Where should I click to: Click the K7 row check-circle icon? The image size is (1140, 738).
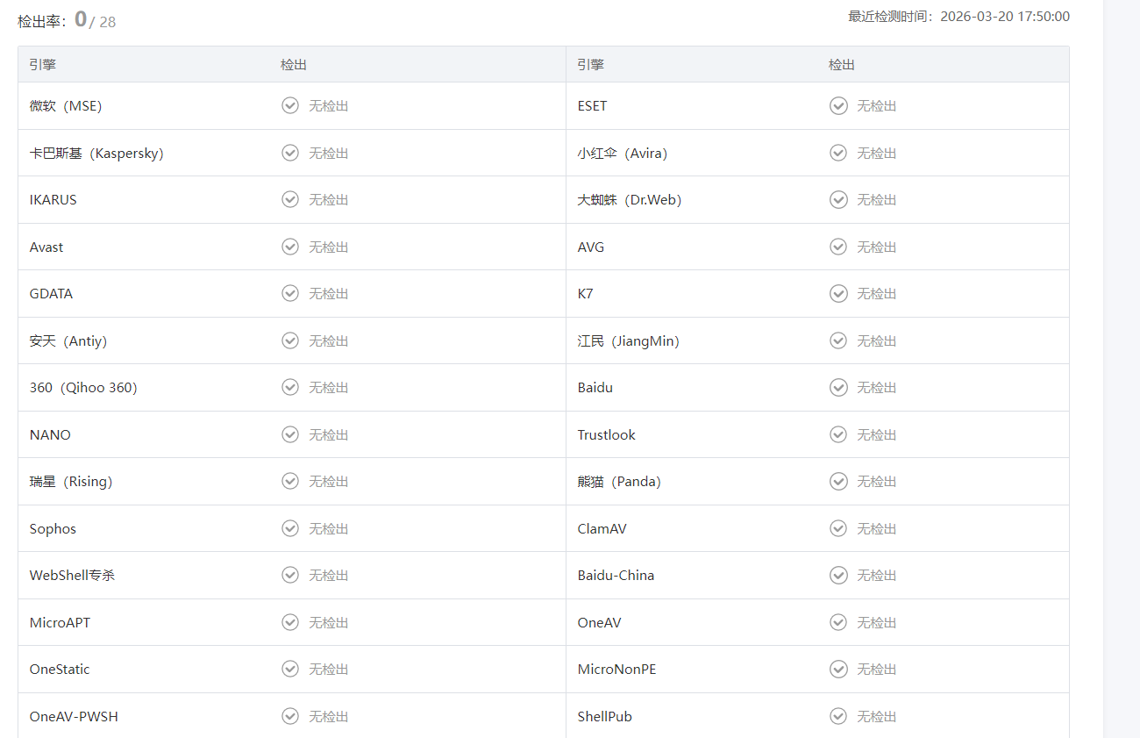pos(838,293)
